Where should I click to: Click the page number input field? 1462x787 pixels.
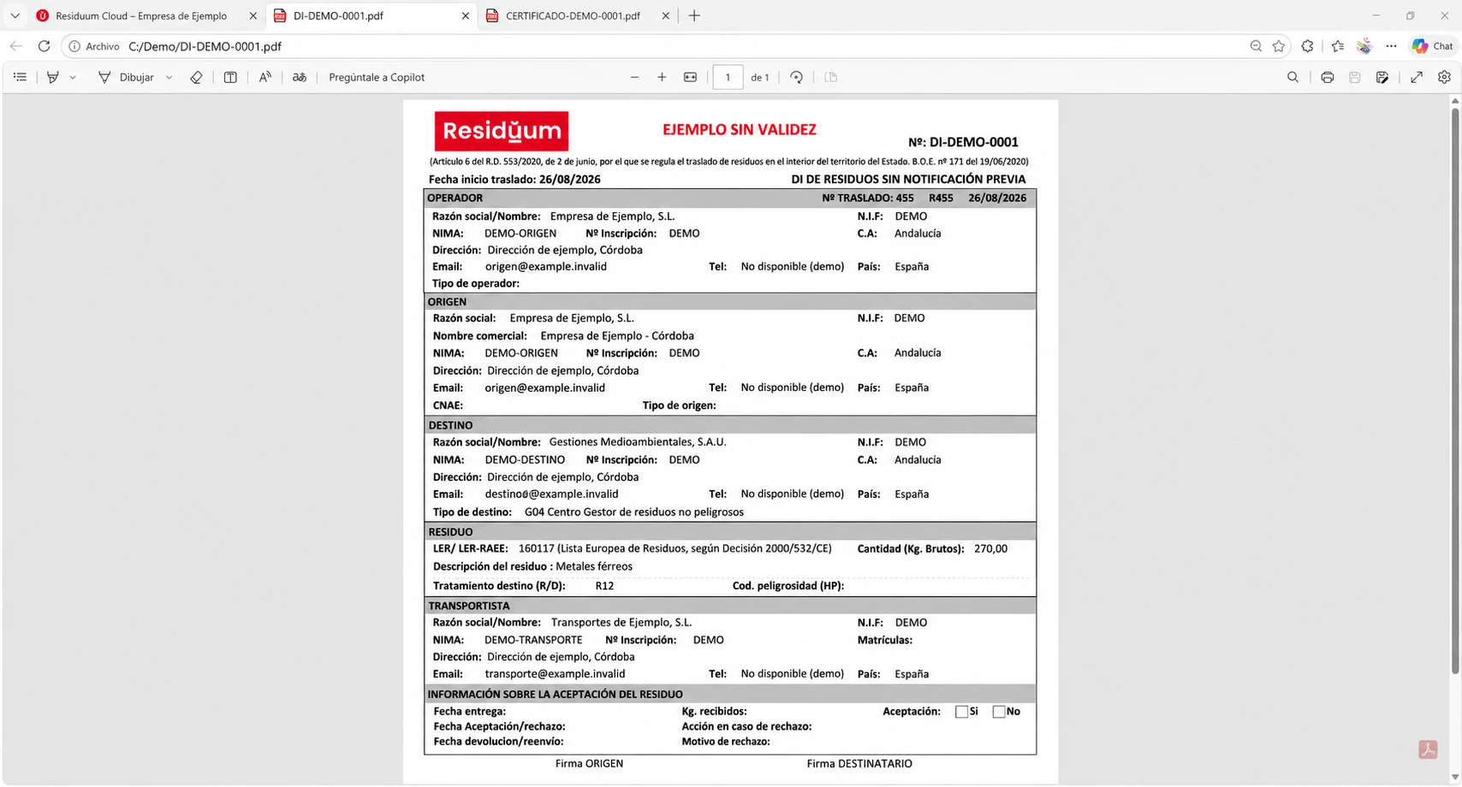pos(728,77)
